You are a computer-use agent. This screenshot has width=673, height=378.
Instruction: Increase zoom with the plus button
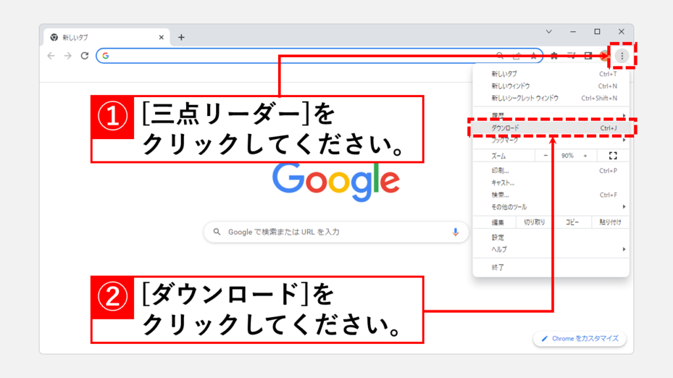point(585,156)
